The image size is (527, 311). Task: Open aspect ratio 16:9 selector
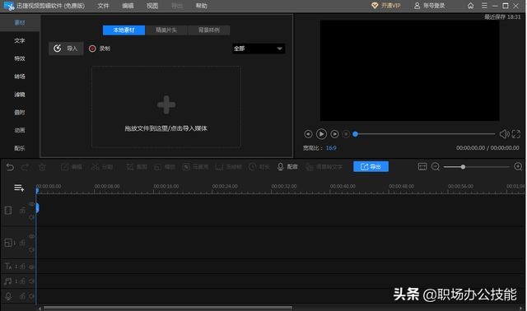click(331, 148)
